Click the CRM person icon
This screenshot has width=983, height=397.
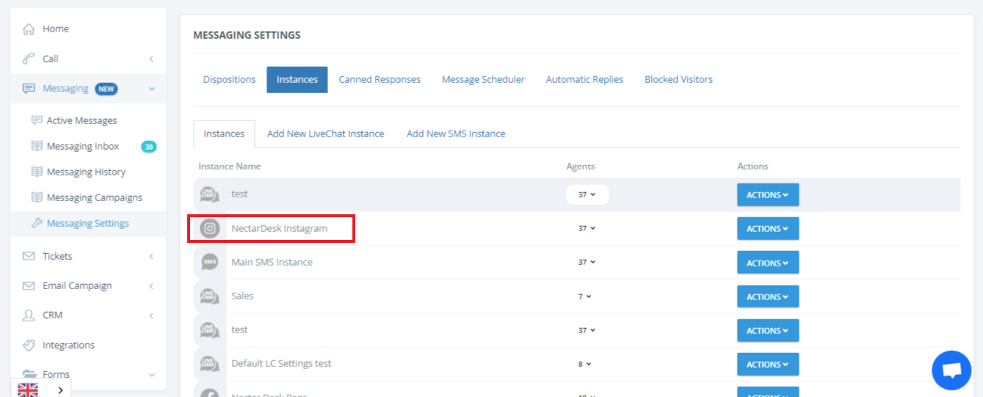tap(29, 315)
